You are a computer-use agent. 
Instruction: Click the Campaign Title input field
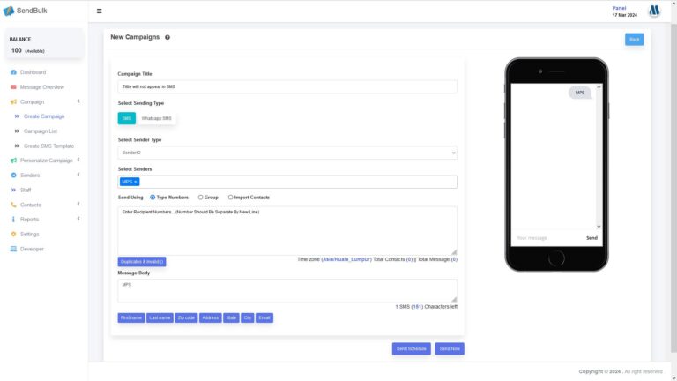pyautogui.click(x=287, y=87)
